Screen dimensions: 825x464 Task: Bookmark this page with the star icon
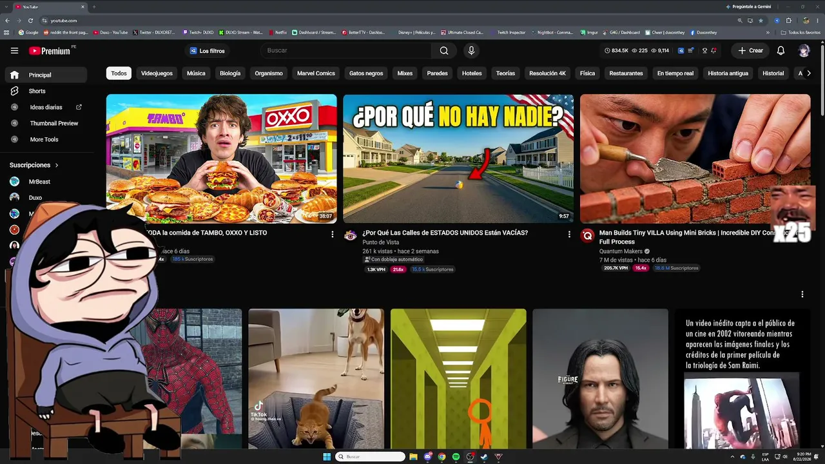tap(761, 21)
